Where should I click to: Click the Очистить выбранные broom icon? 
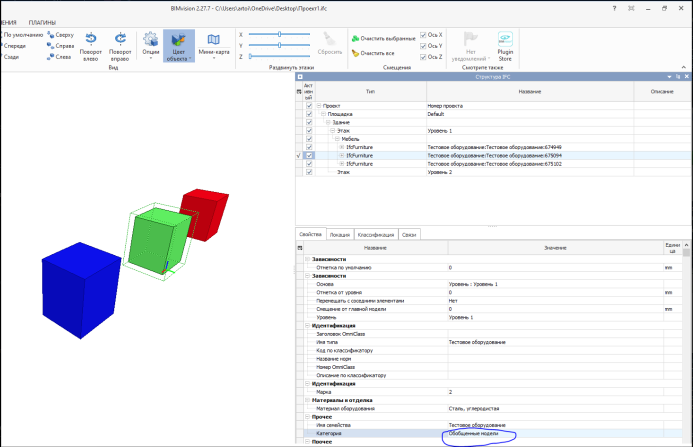(x=355, y=37)
